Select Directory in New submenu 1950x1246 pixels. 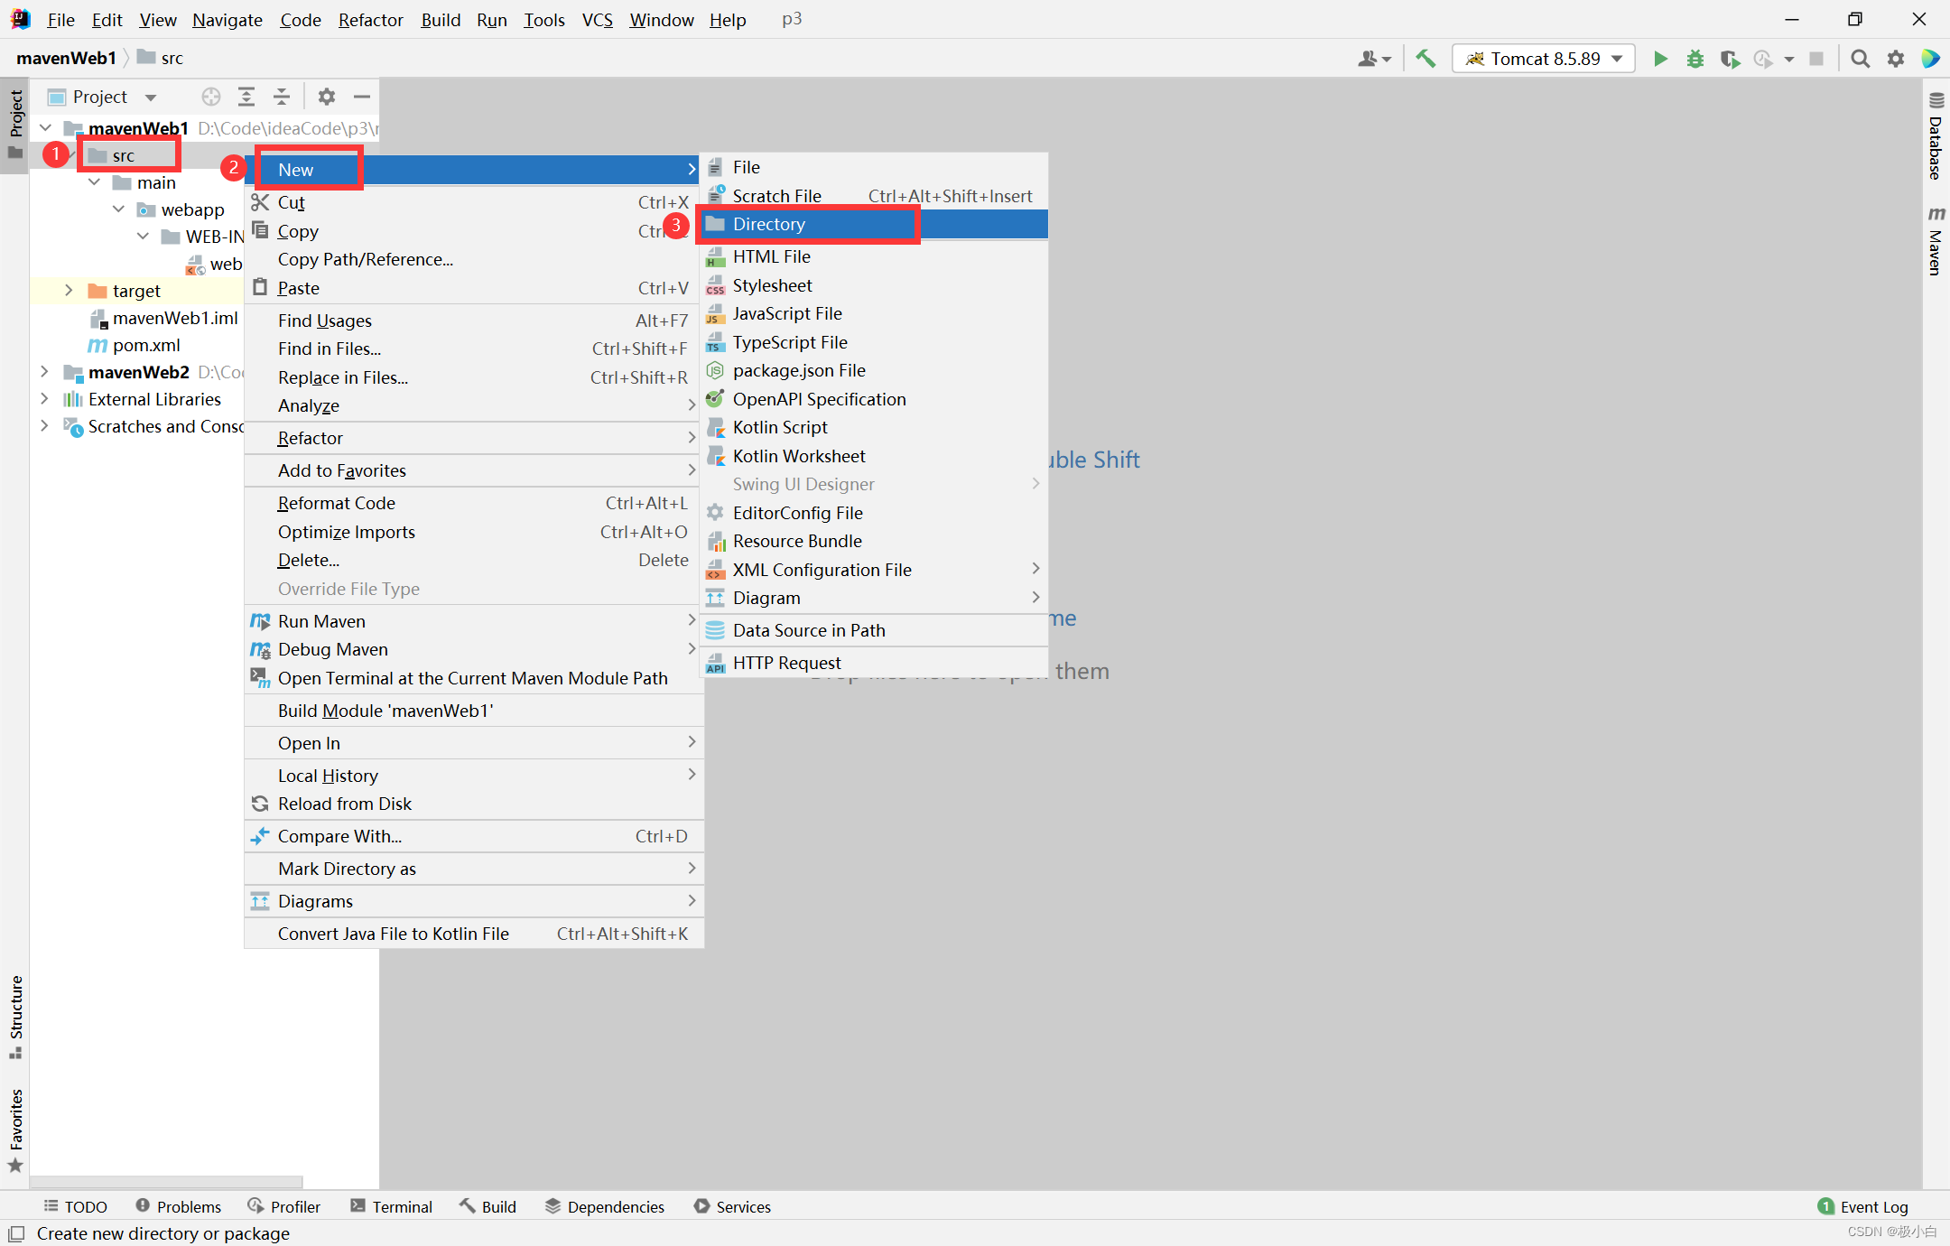tap(874, 224)
